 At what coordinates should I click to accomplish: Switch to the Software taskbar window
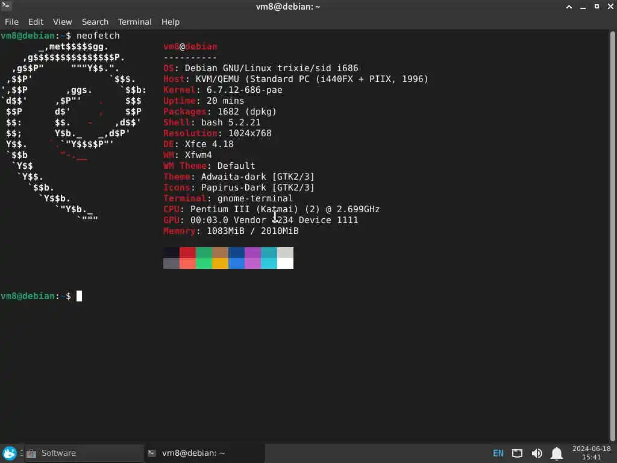pos(84,453)
